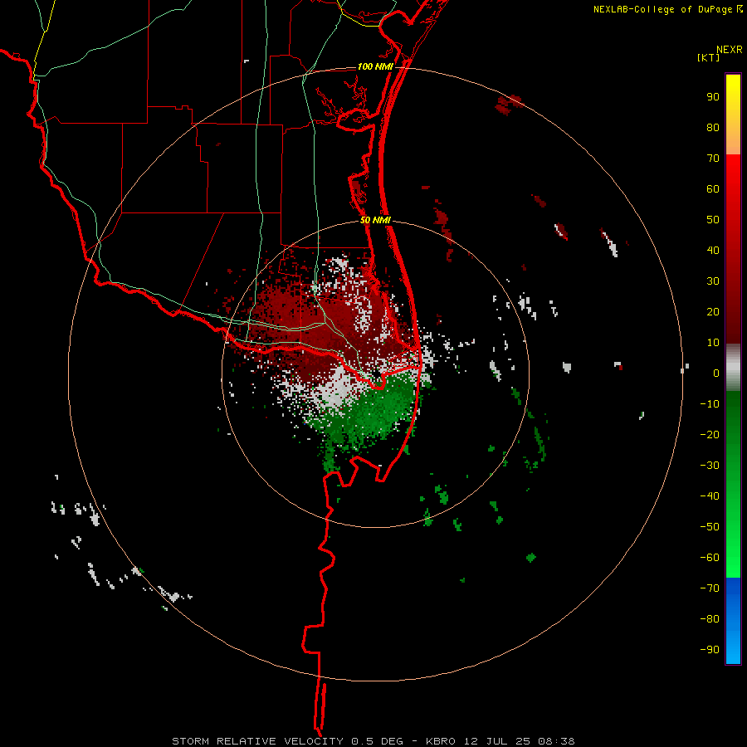Click the 50 NMI range ring label
Screen dimensions: 747x747
(375, 220)
